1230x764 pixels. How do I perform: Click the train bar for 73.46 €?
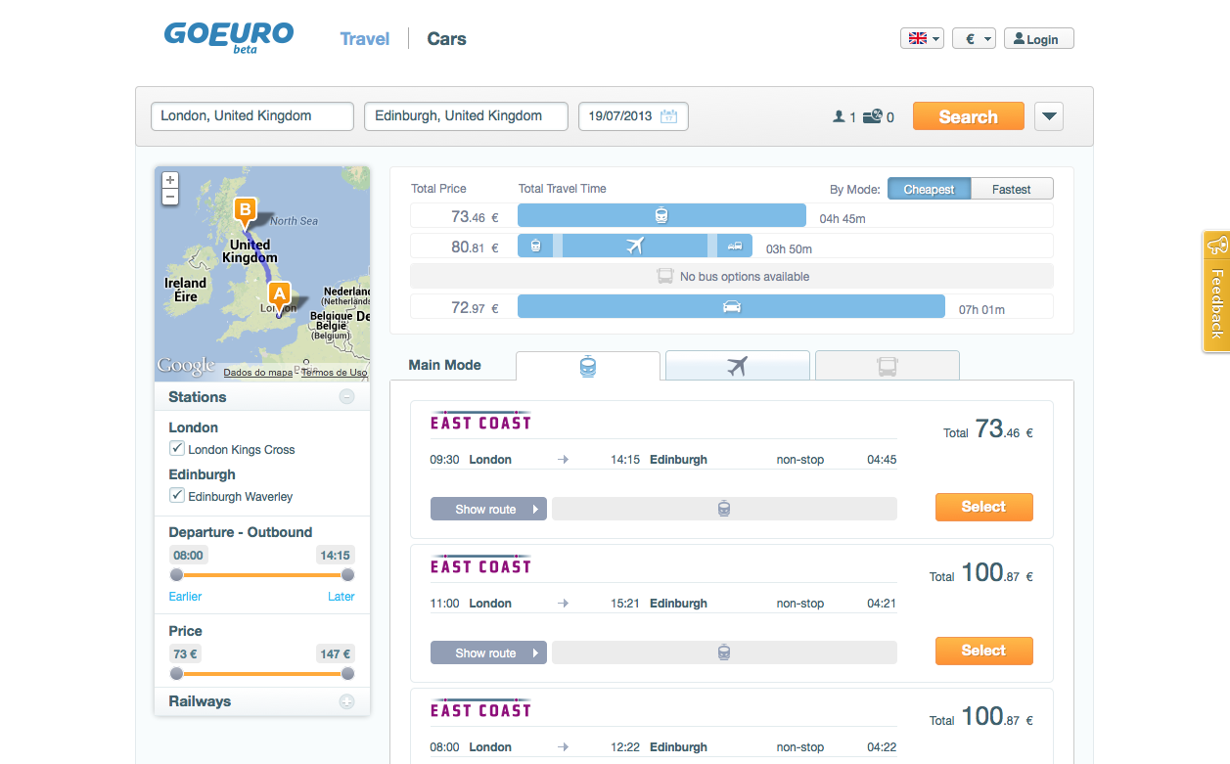[x=661, y=216]
